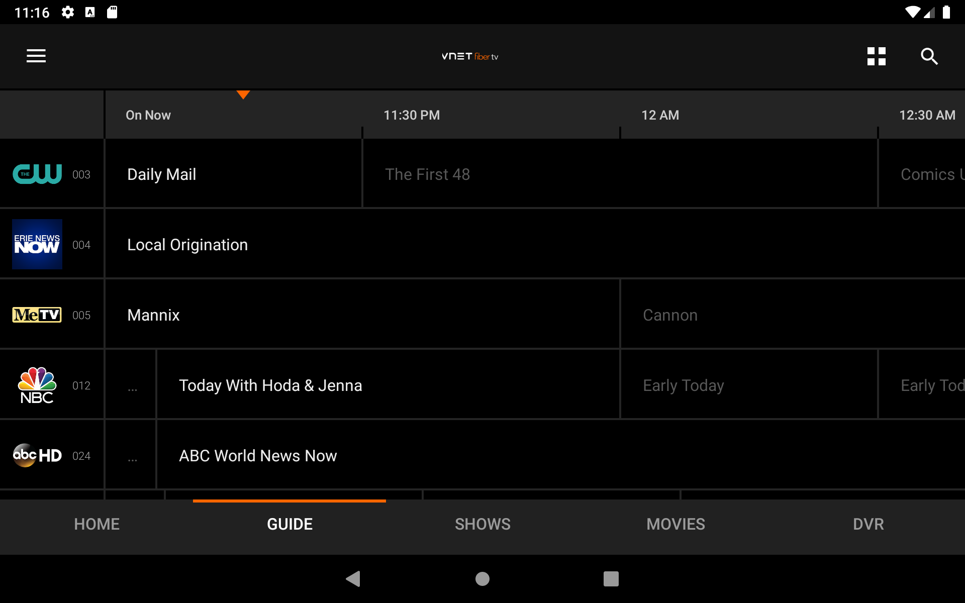Expand the truncated program before Today With Hoda
The image size is (965, 603).
pyautogui.click(x=132, y=385)
